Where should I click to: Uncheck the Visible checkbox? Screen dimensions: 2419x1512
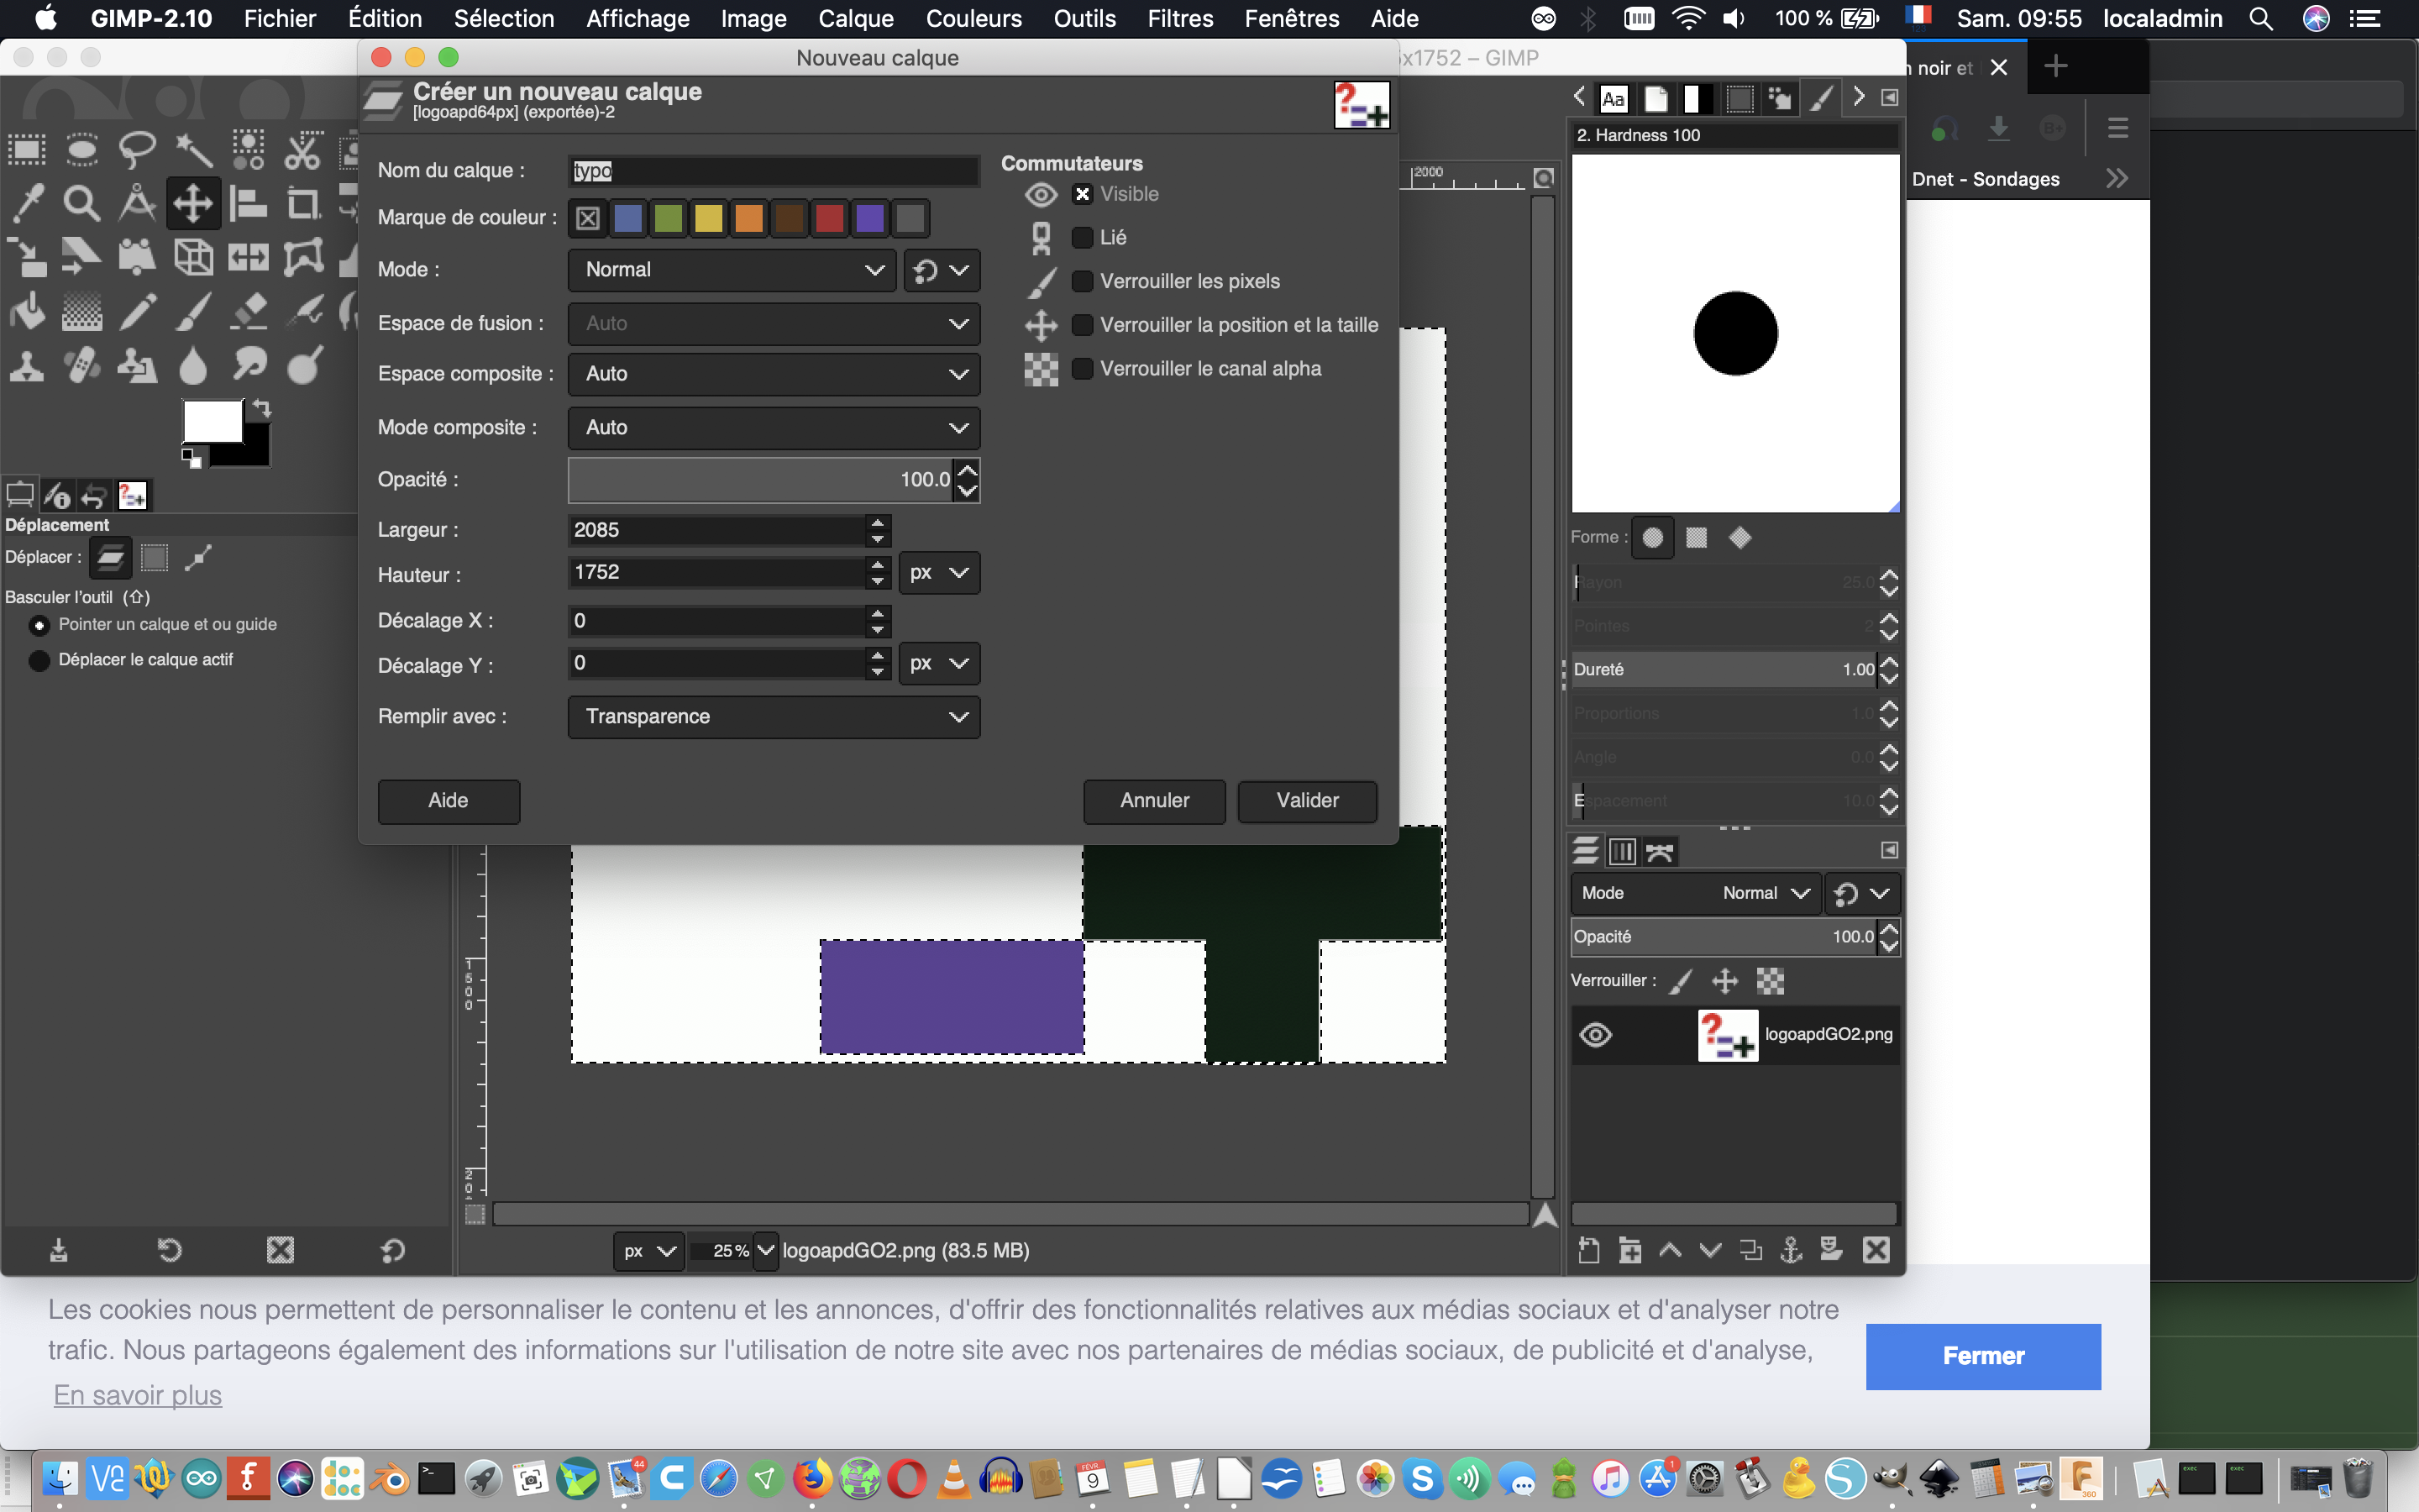(1083, 194)
